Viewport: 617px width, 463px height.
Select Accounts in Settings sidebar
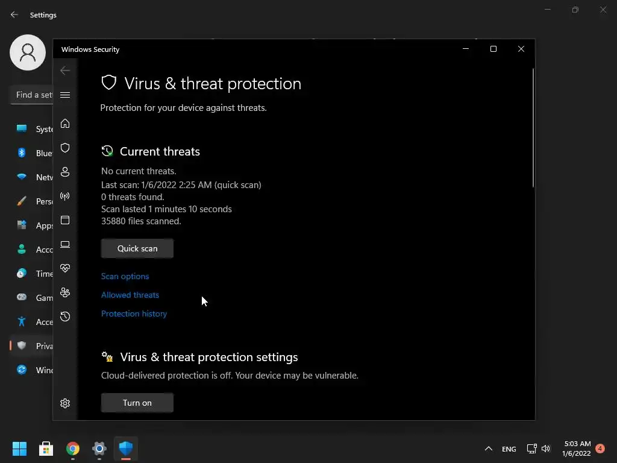coord(32,250)
